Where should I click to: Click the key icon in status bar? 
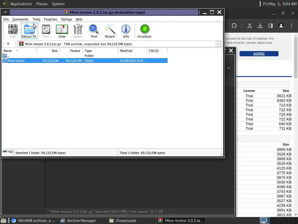point(10,151)
